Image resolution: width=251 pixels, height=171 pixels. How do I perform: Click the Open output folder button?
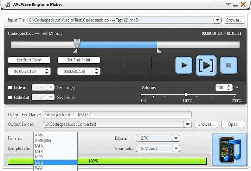[232, 124]
